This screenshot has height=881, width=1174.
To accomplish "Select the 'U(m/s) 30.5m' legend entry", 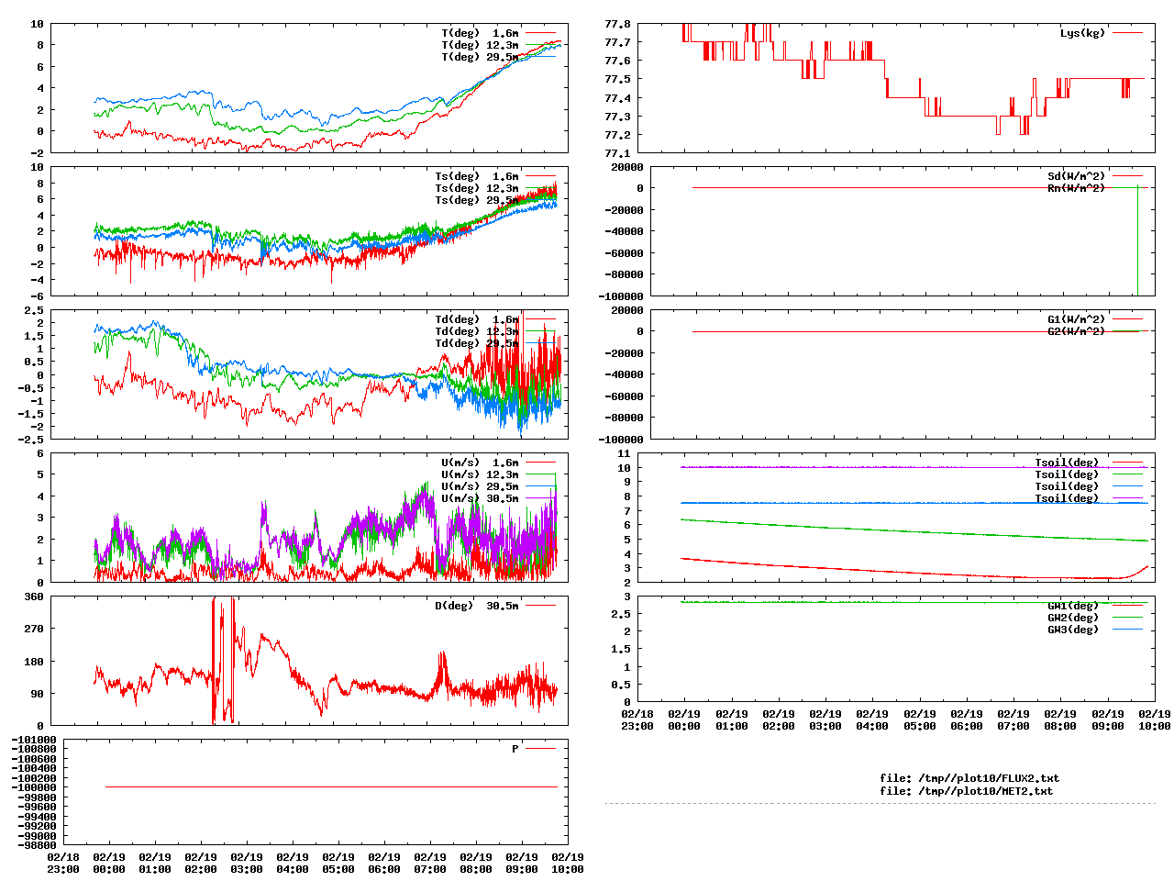I will 480,498.
